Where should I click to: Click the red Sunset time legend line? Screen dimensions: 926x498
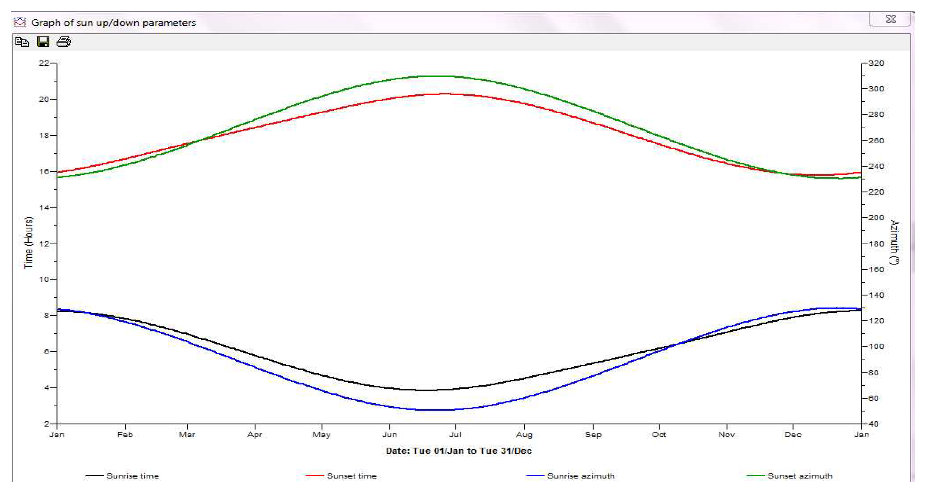[x=315, y=476]
